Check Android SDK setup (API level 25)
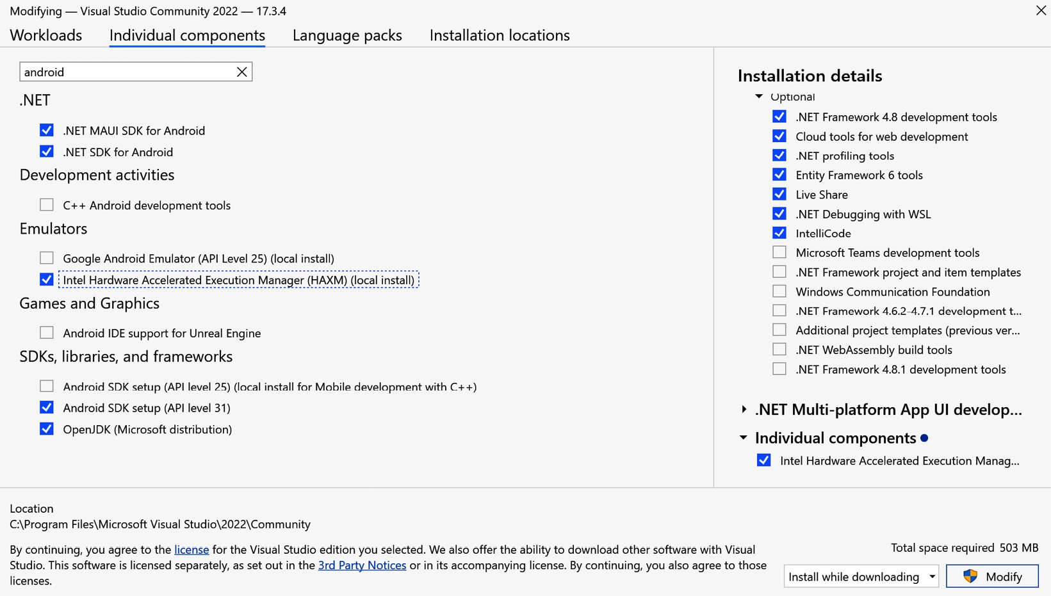Viewport: 1051px width, 596px height. pyautogui.click(x=47, y=386)
